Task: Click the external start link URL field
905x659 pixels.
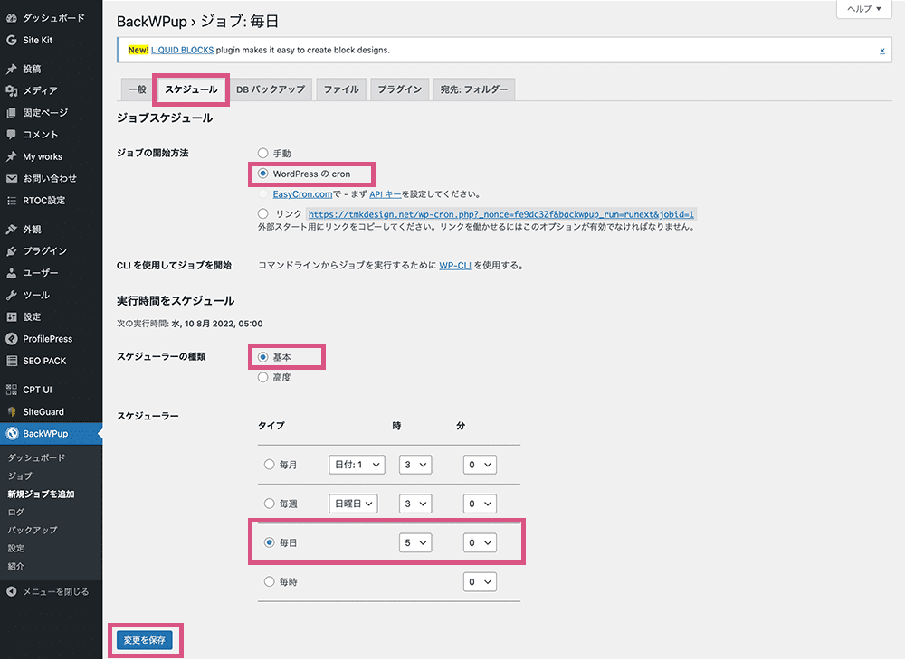Action: [500, 214]
